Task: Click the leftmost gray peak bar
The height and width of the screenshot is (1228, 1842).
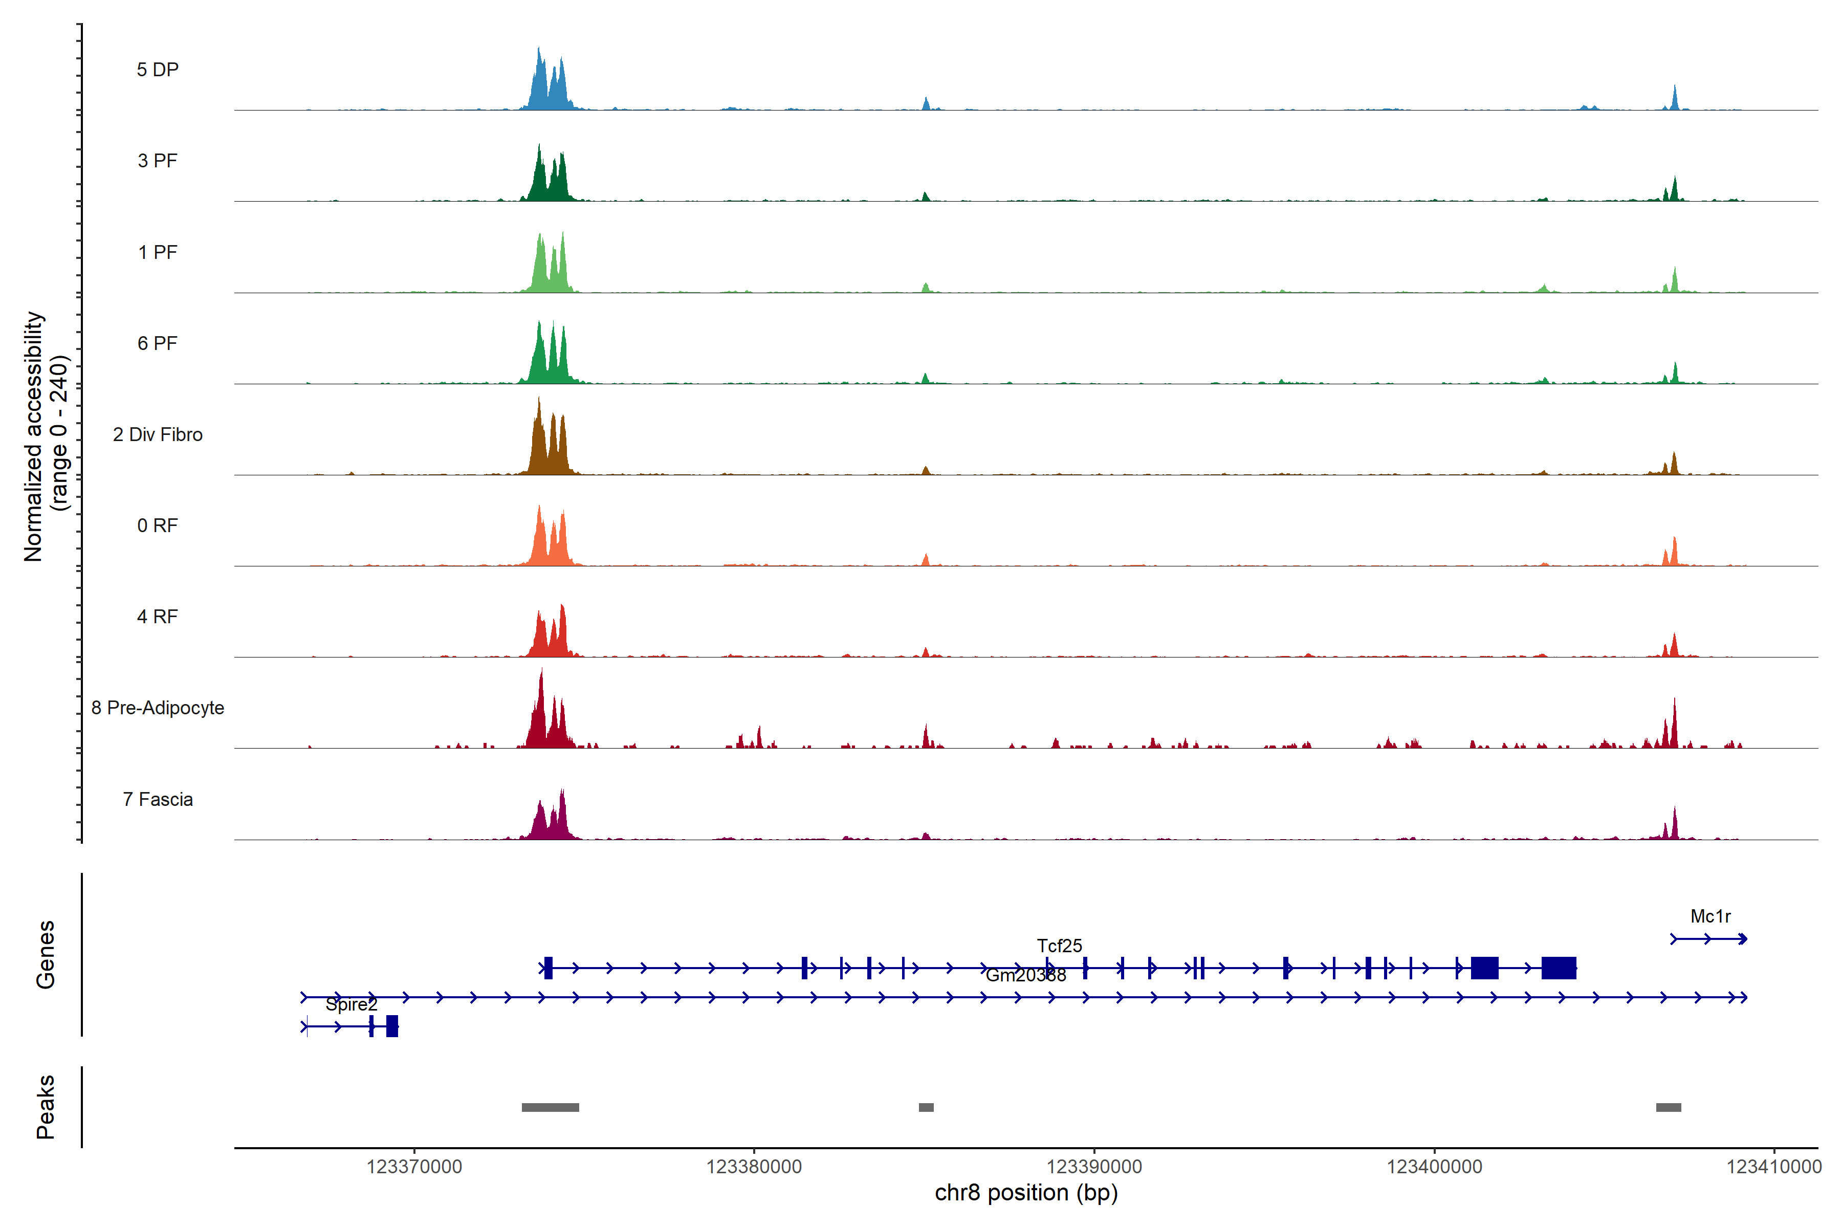Action: 550,1107
